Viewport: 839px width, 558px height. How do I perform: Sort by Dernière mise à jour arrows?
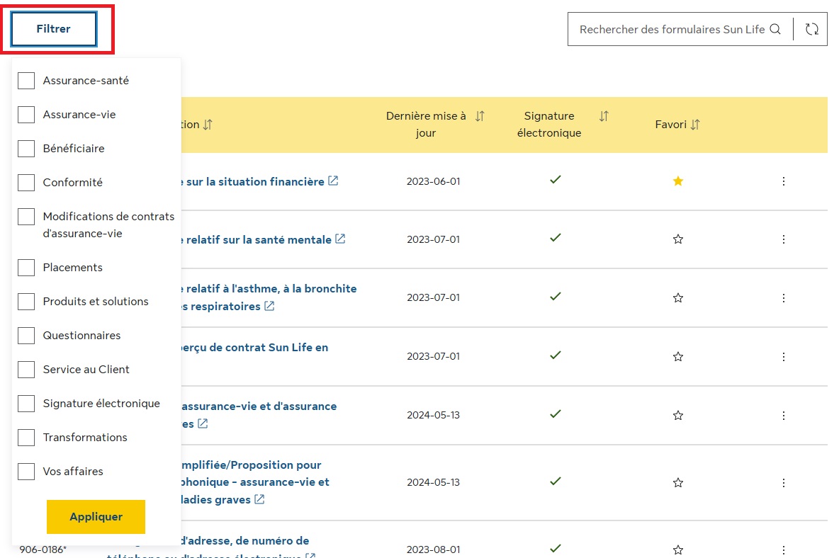[x=480, y=116]
